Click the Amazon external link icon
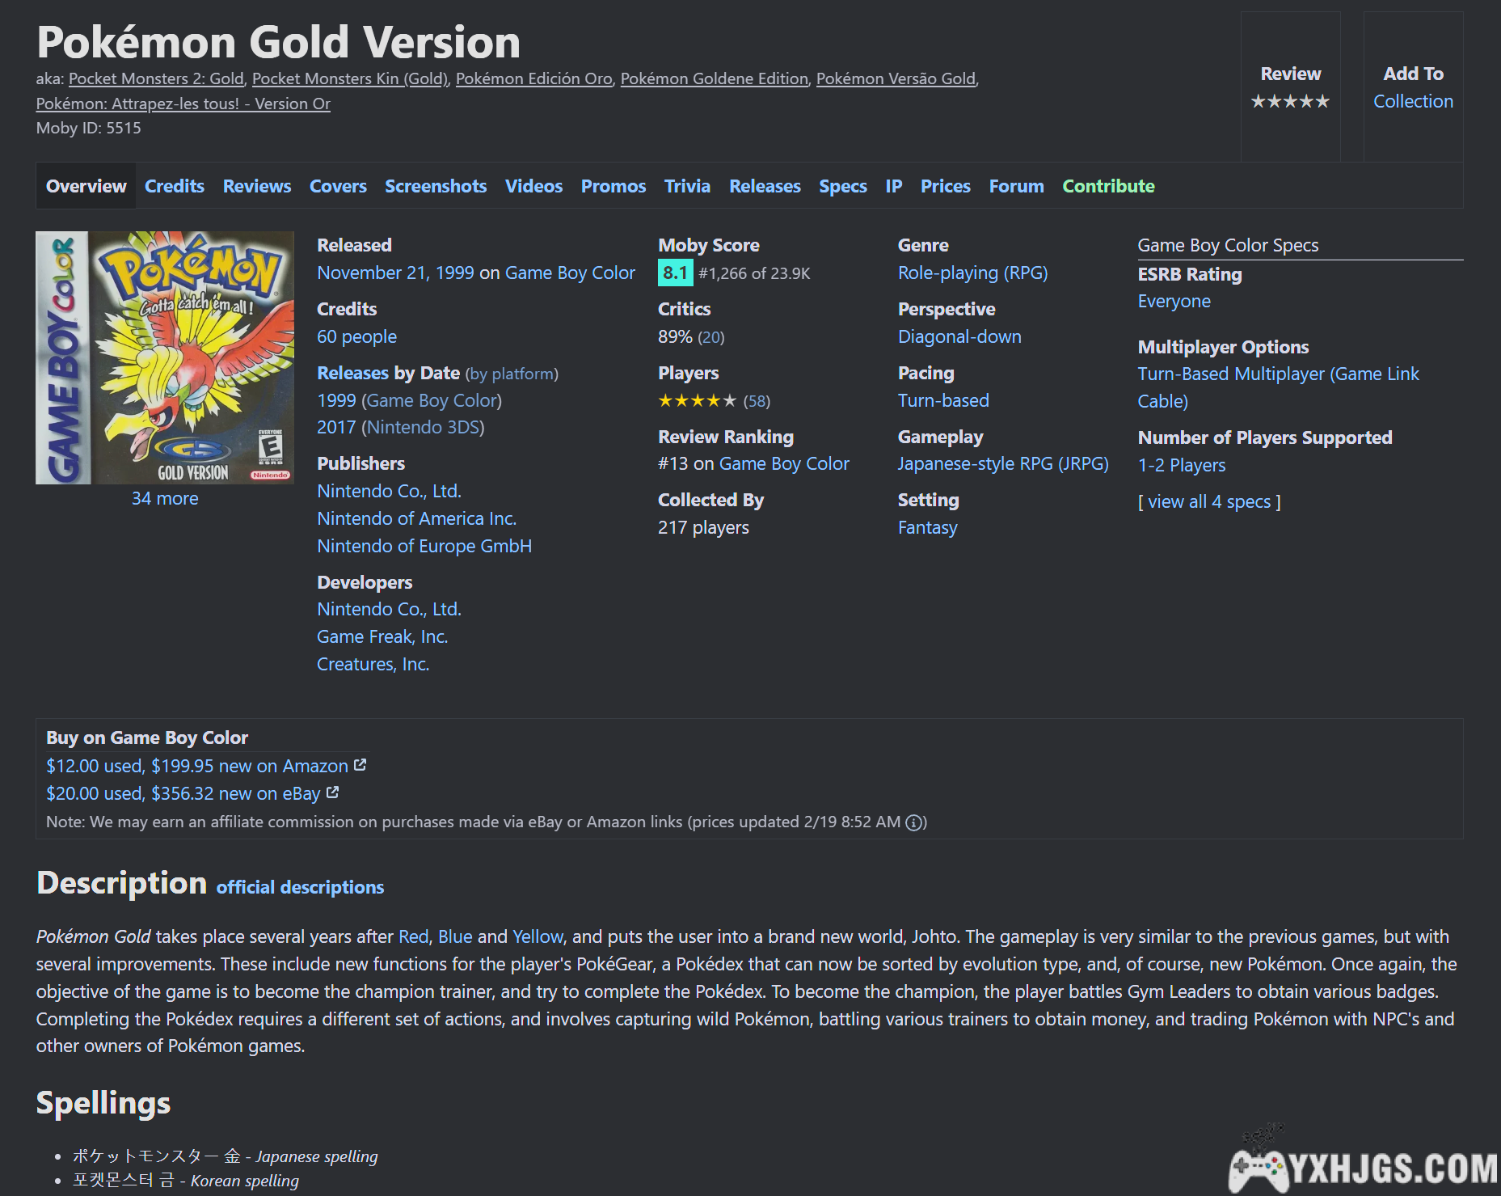Viewport: 1501px width, 1196px height. click(x=360, y=765)
